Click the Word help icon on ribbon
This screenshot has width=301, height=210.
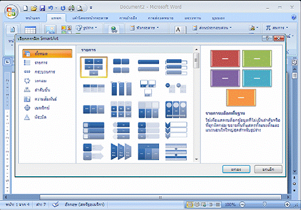[x=294, y=17]
